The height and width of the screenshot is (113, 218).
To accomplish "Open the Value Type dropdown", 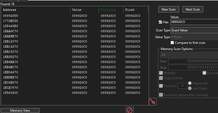I will (x=194, y=37).
